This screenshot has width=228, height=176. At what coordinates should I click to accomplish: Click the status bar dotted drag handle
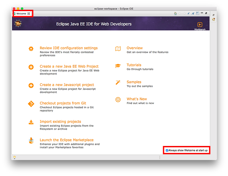(160, 157)
